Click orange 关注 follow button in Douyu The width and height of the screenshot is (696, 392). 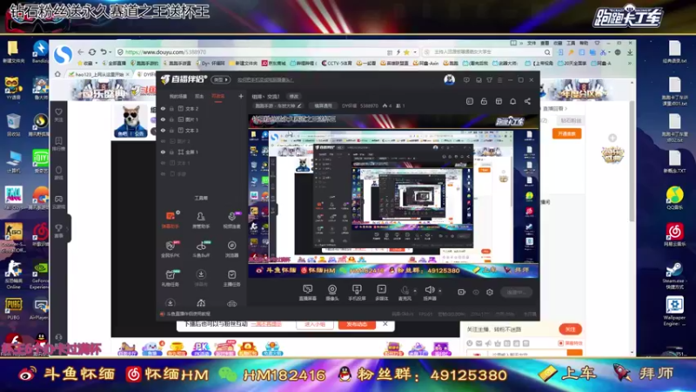[571, 329]
